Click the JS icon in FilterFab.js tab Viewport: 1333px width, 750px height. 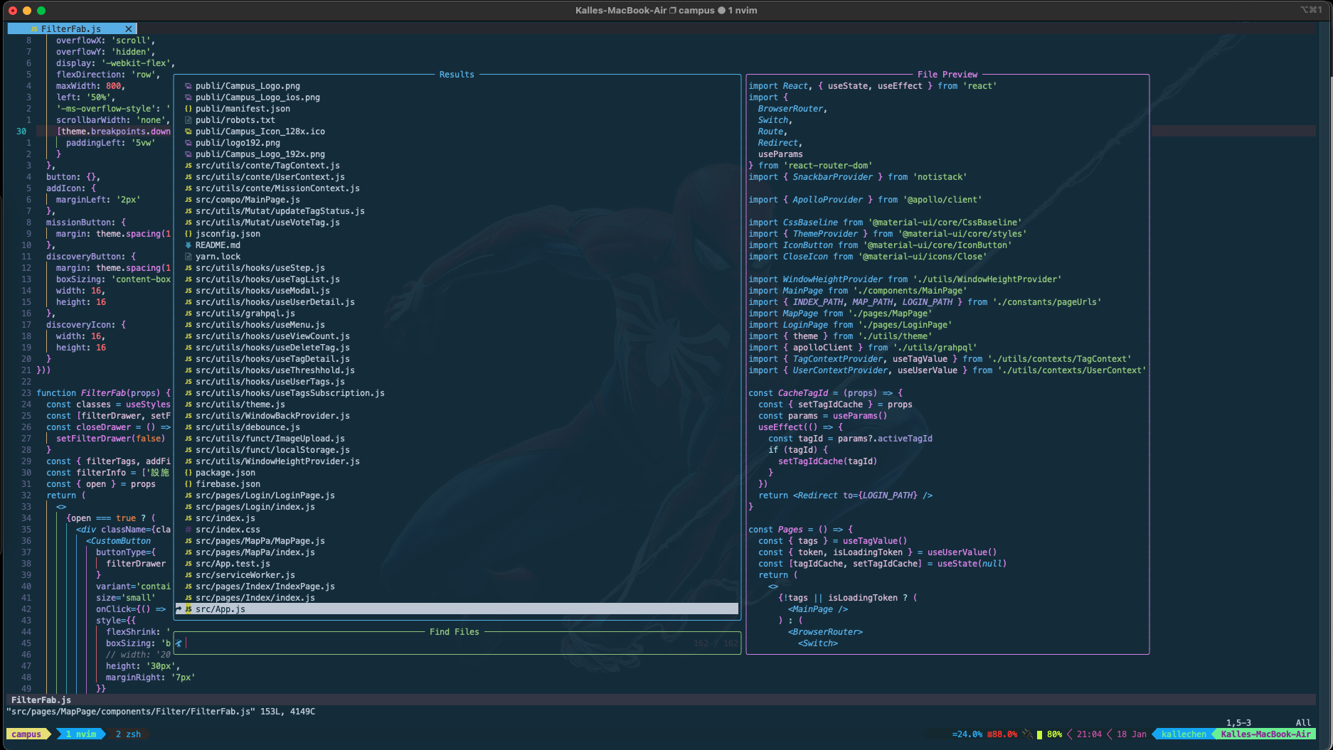tap(34, 29)
